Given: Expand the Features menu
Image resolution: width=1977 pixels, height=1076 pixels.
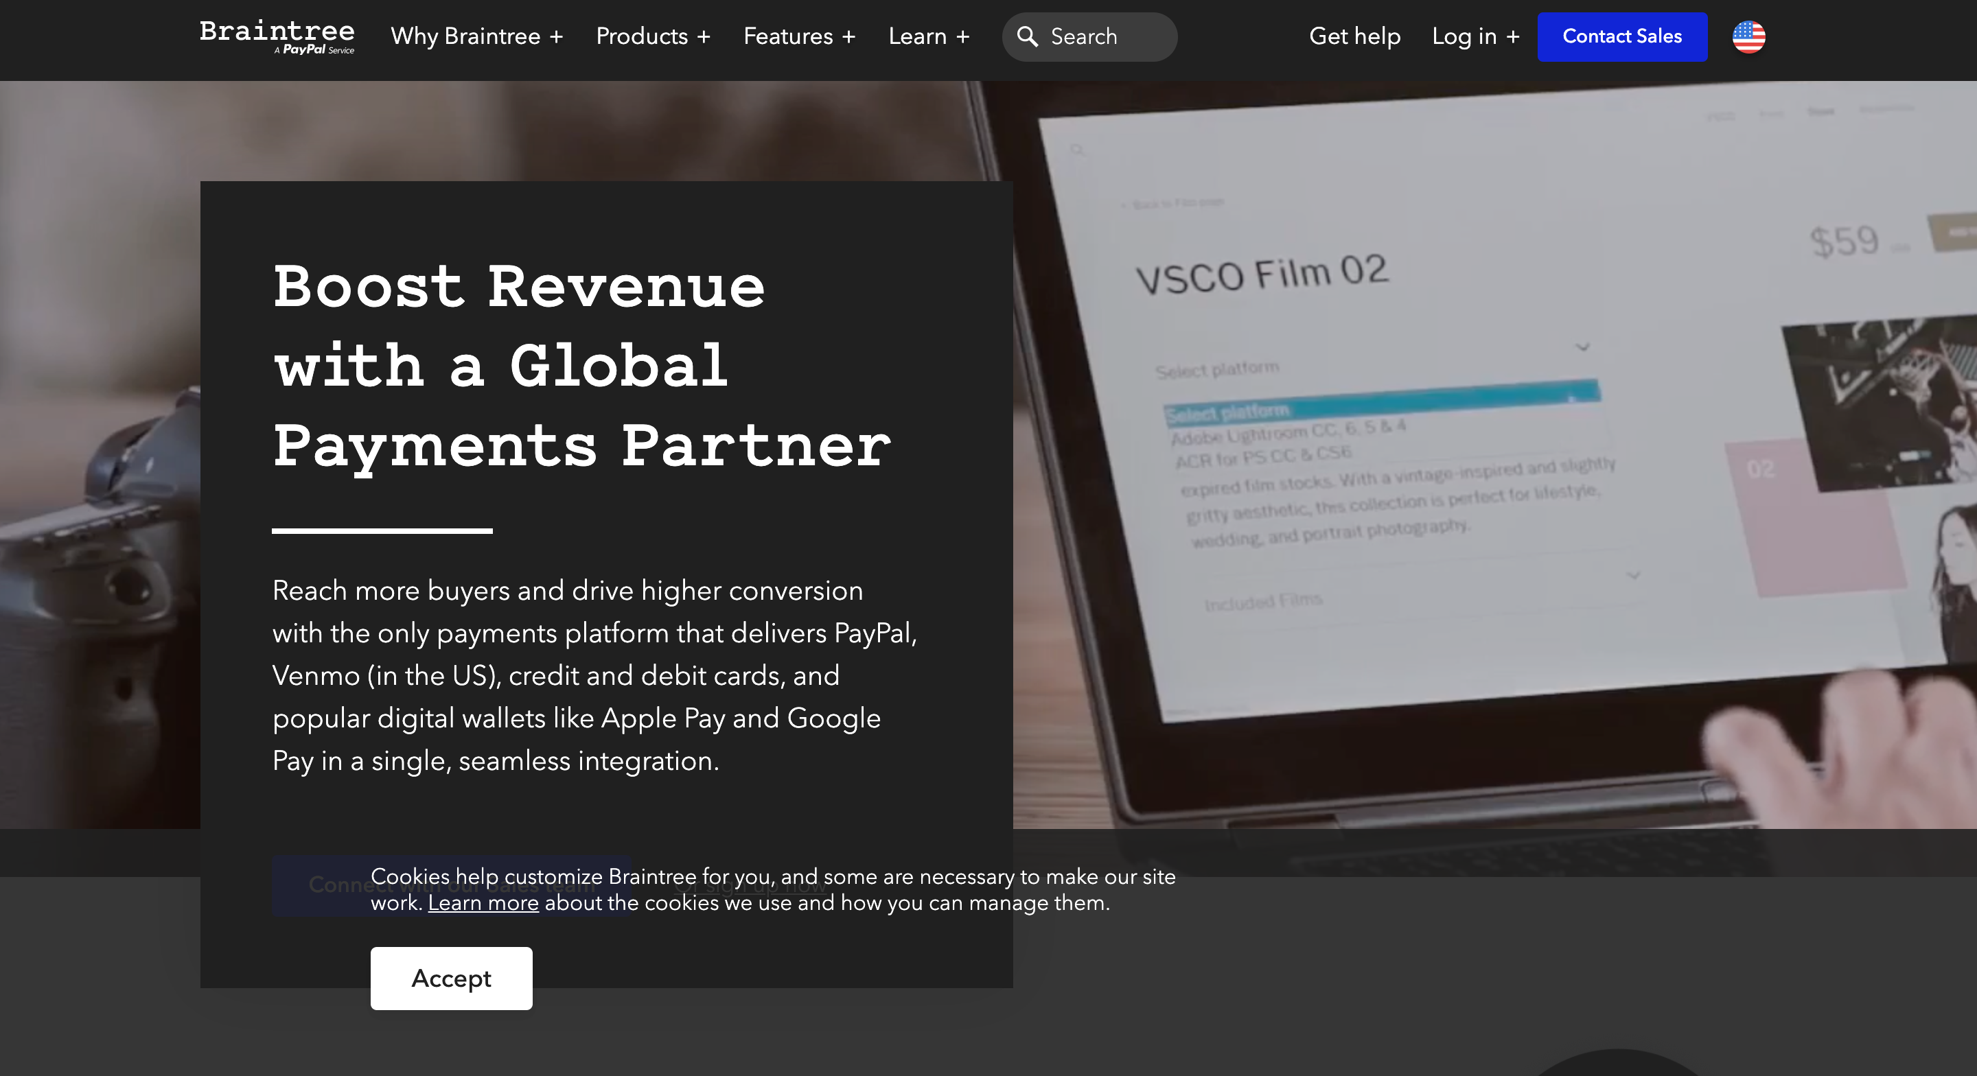Looking at the screenshot, I should (799, 36).
